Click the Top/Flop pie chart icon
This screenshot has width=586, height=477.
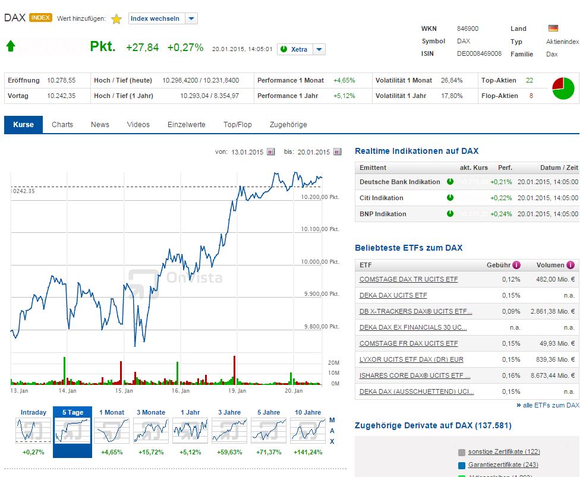click(x=563, y=88)
